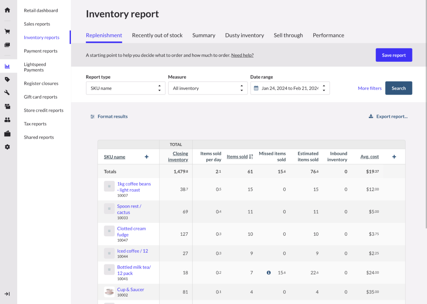Viewport: 427px width, 304px height.
Task: Switch to the Recently out of stock tab
Action: coord(157,35)
